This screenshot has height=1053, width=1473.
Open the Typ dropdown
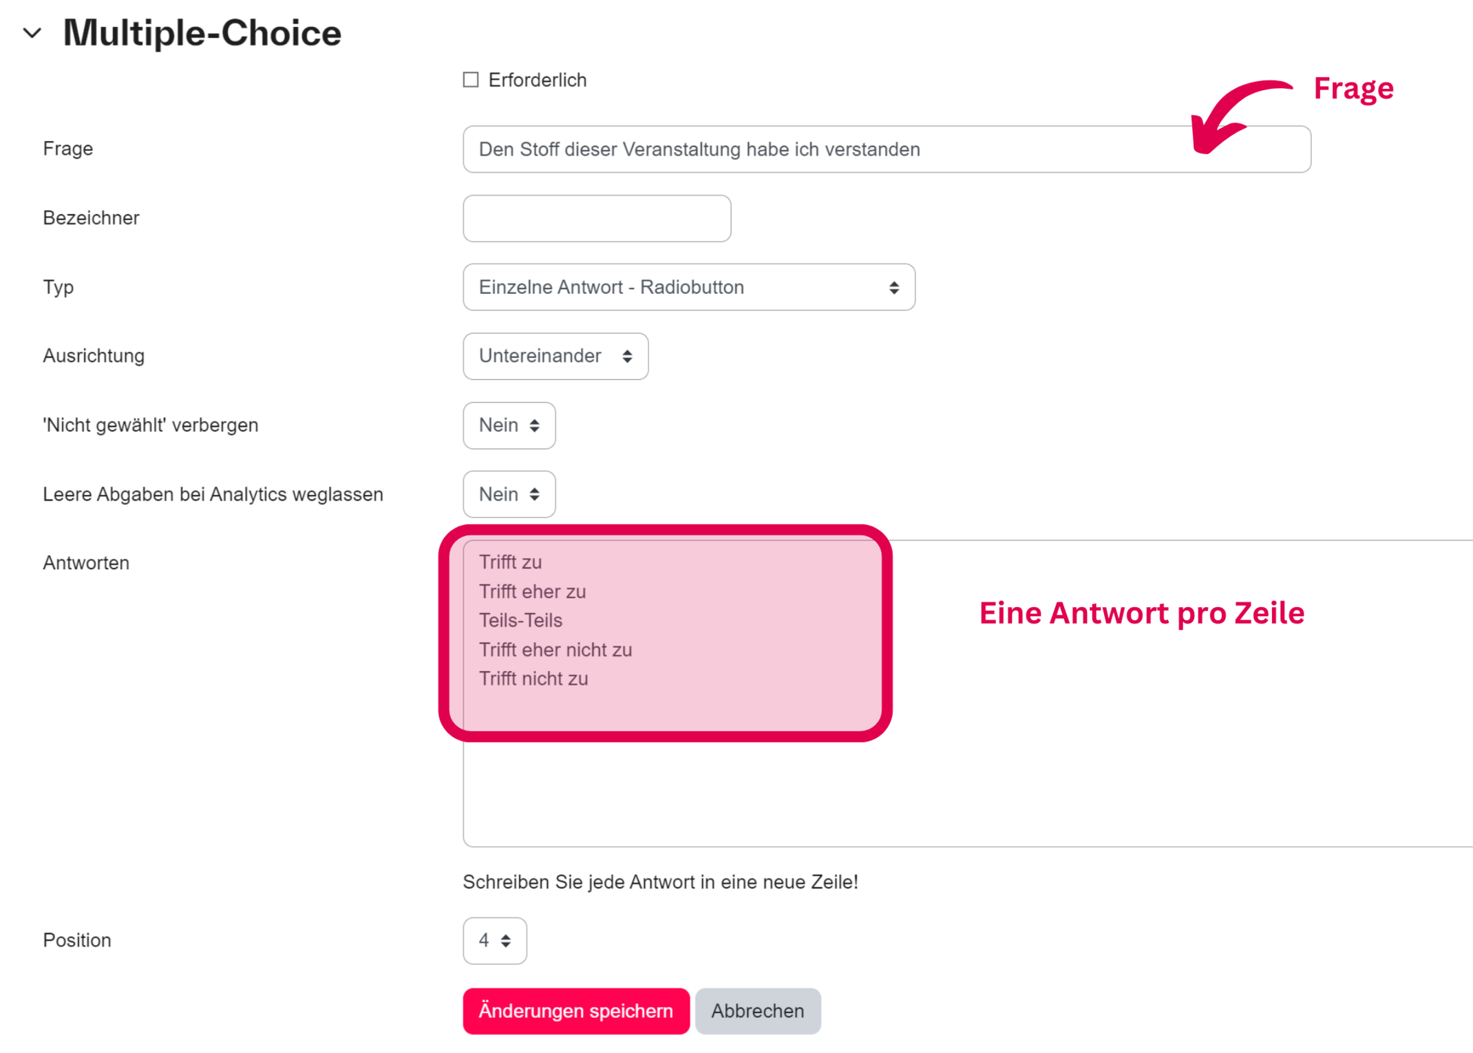pos(688,287)
